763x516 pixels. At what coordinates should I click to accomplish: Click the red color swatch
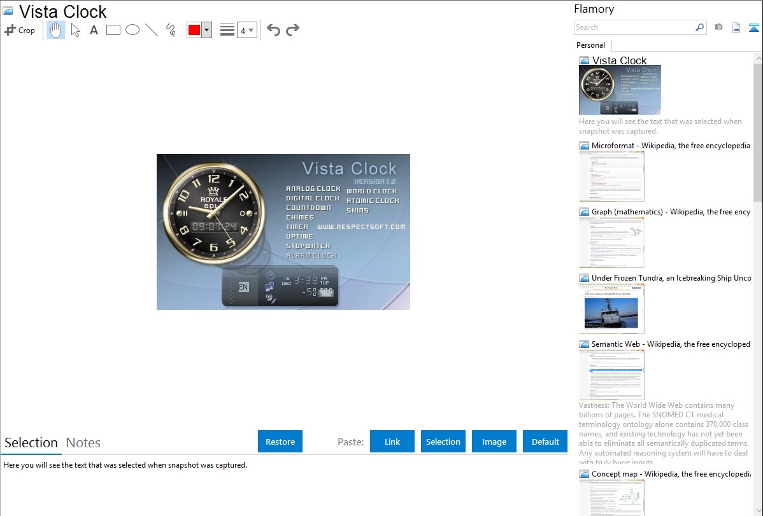pos(194,30)
